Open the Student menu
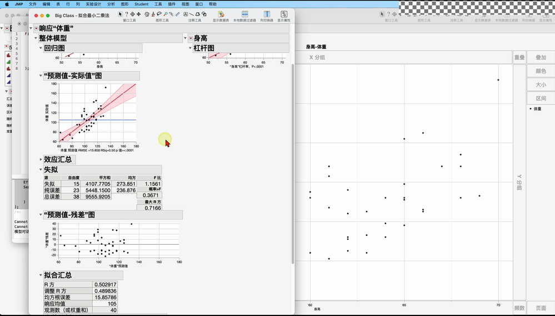The width and height of the screenshot is (555, 316). [x=141, y=4]
